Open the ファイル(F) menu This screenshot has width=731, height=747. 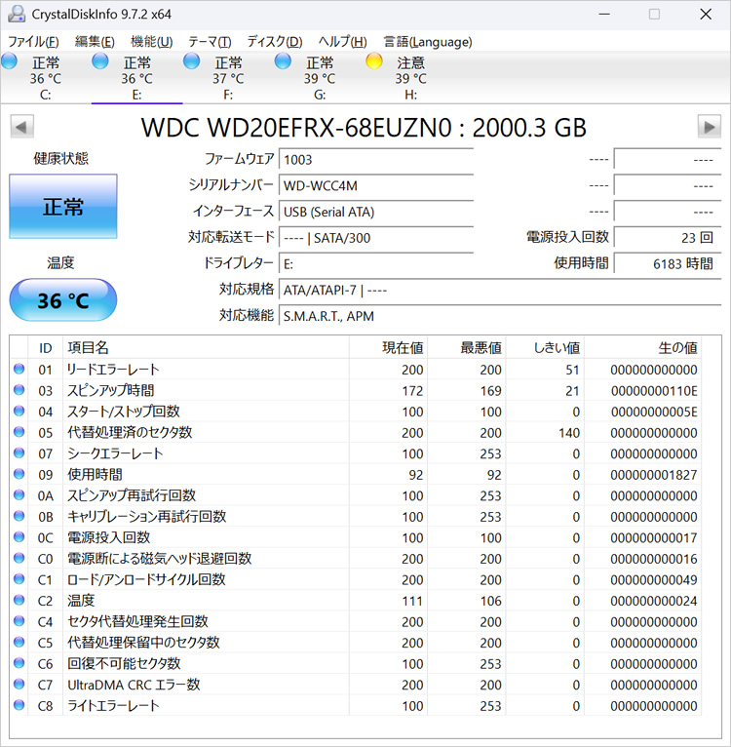click(33, 42)
